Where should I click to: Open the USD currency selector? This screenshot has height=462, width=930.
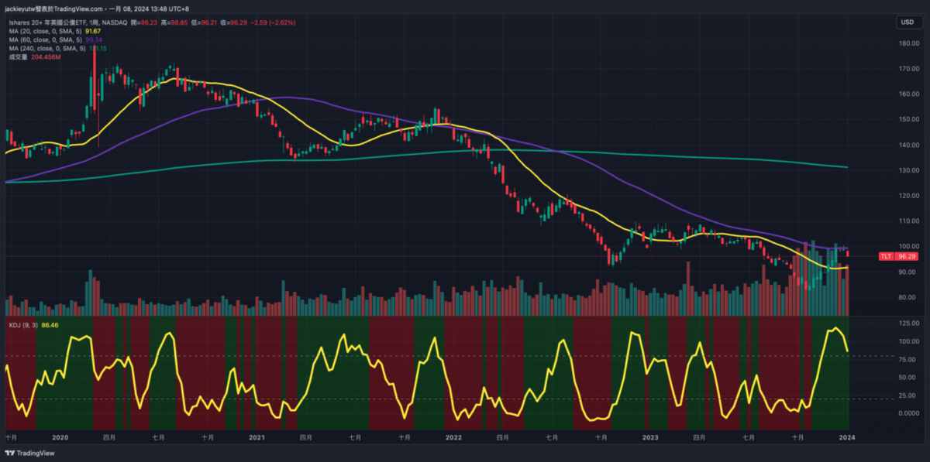click(x=906, y=22)
